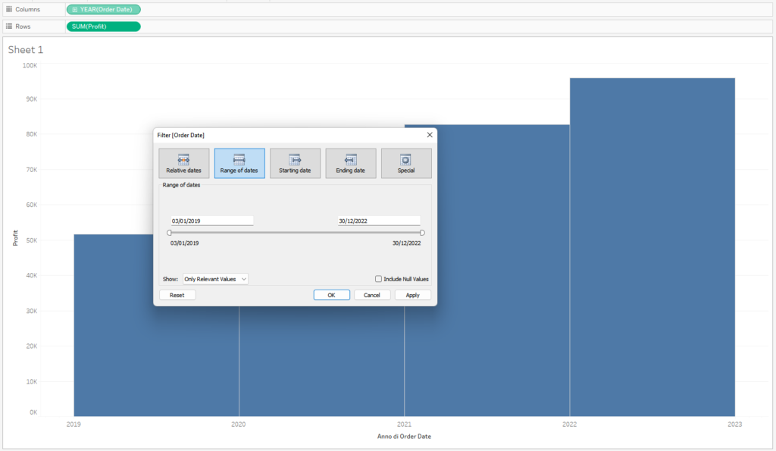Select the Special filter option
The image size is (776, 451).
pos(406,164)
